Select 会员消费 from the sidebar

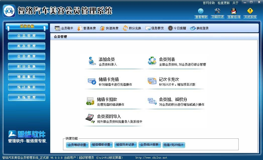coord(27,56)
